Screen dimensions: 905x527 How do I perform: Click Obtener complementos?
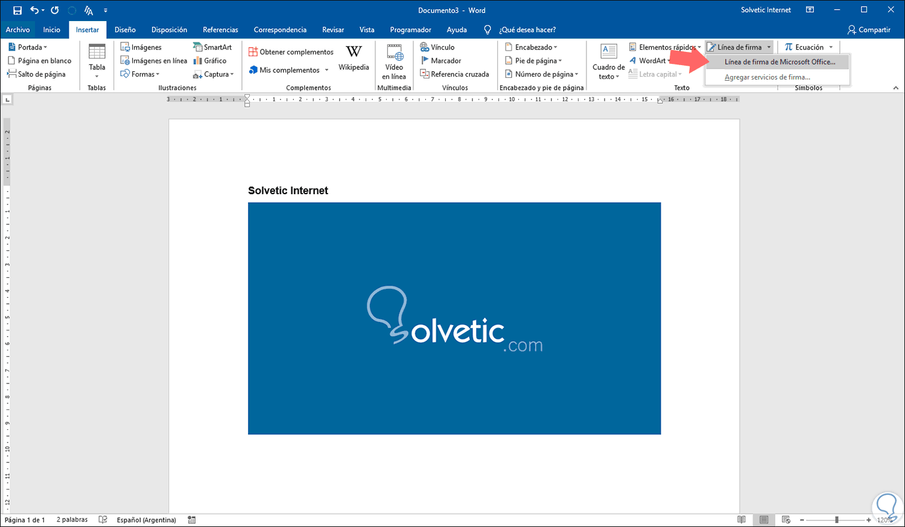point(291,52)
